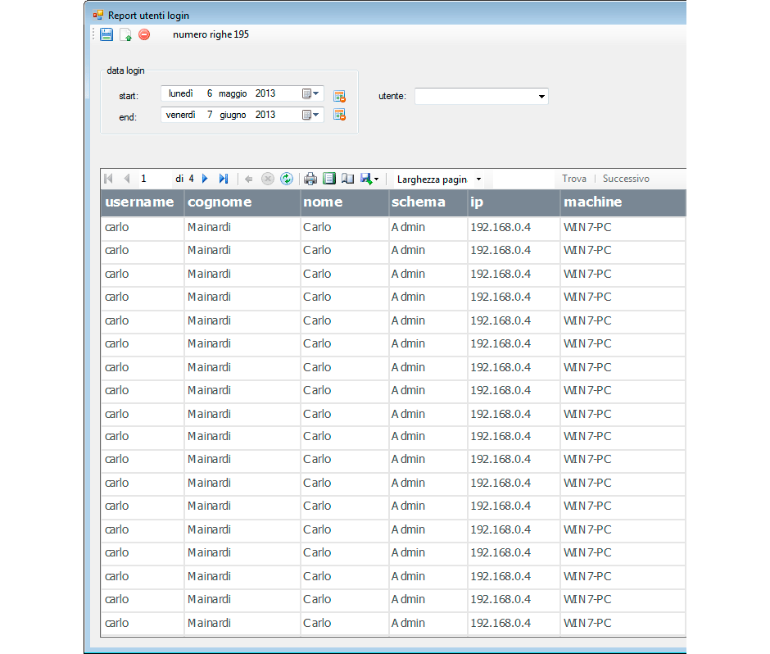The width and height of the screenshot is (770, 654).
Task: Select end date month giugno
Action: pyautogui.click(x=233, y=115)
